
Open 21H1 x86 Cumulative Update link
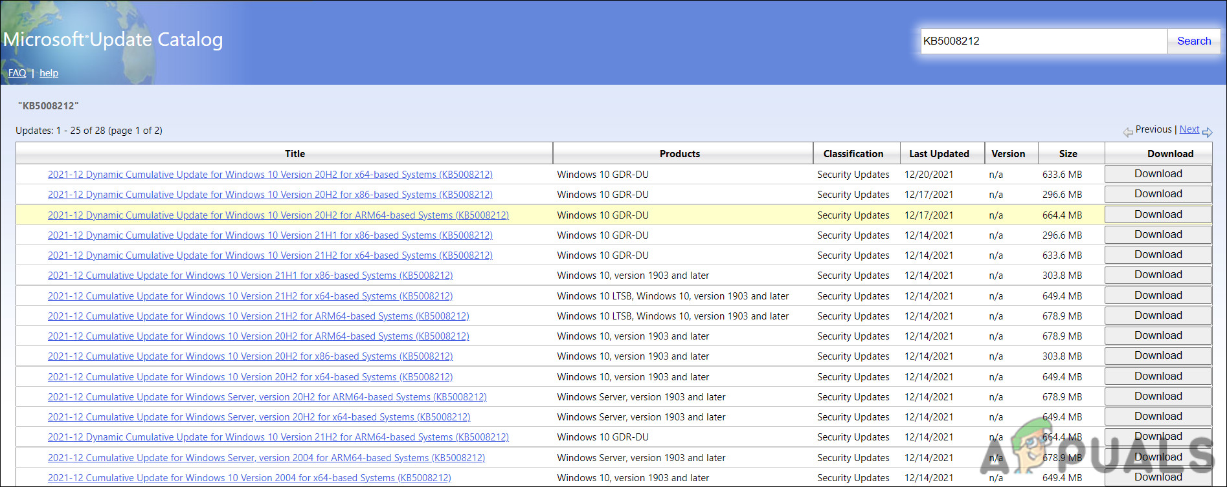250,276
